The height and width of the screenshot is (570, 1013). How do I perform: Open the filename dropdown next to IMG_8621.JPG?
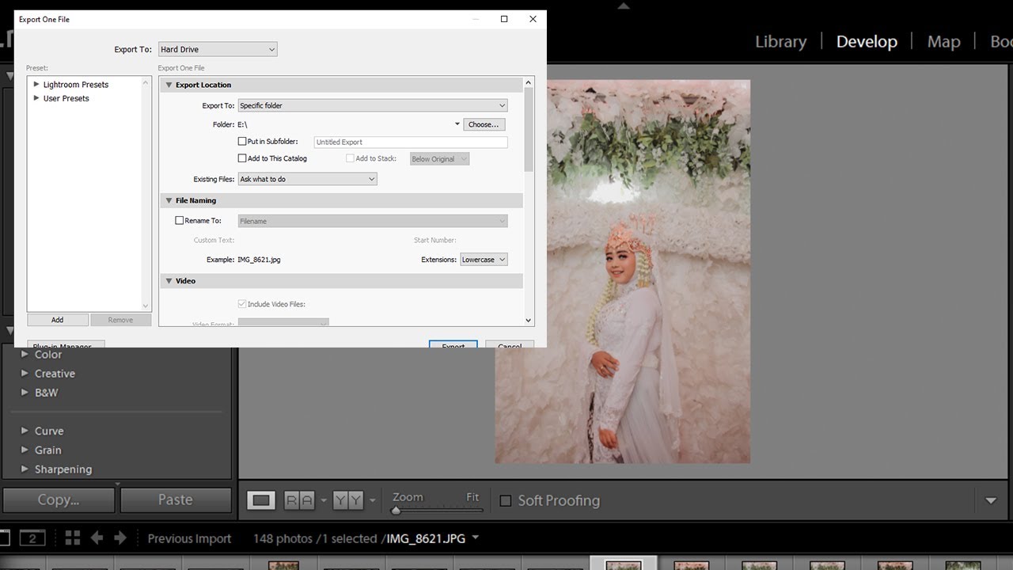[476, 538]
